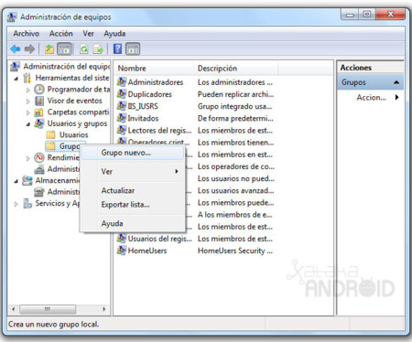Click the Administradores group icon
This screenshot has height=342, width=412.
[x=122, y=82]
